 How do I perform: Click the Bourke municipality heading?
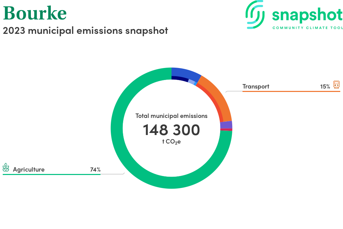pyautogui.click(x=35, y=13)
